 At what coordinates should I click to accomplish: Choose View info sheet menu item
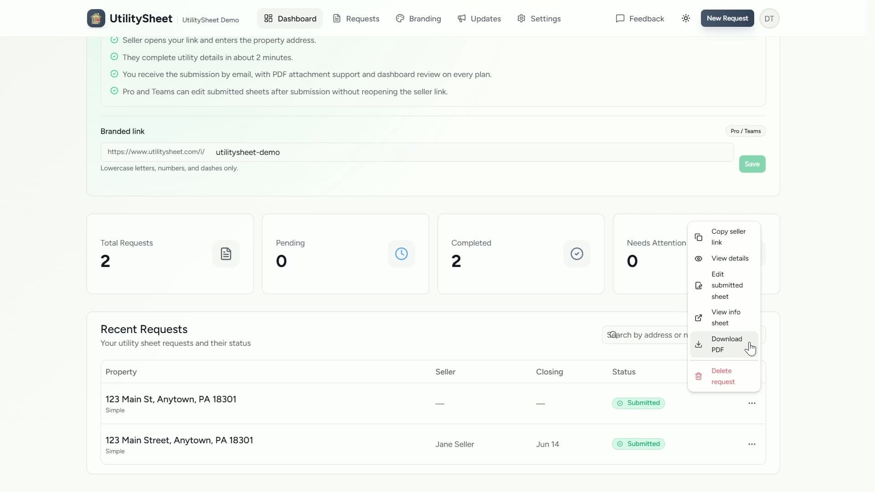[724, 318]
